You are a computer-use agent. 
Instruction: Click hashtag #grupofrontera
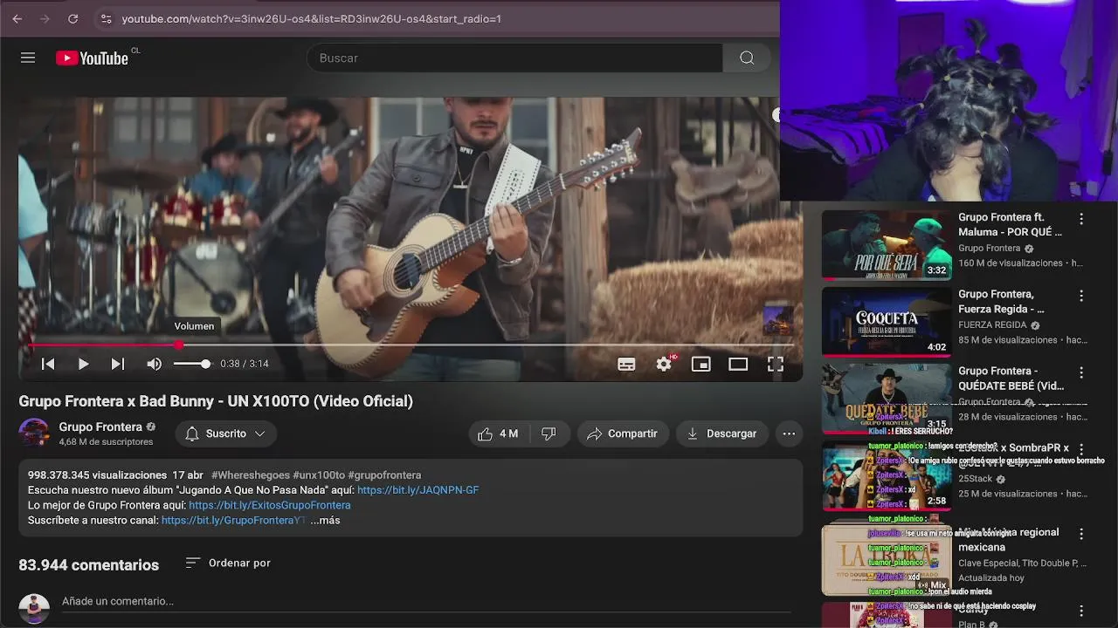384,475
